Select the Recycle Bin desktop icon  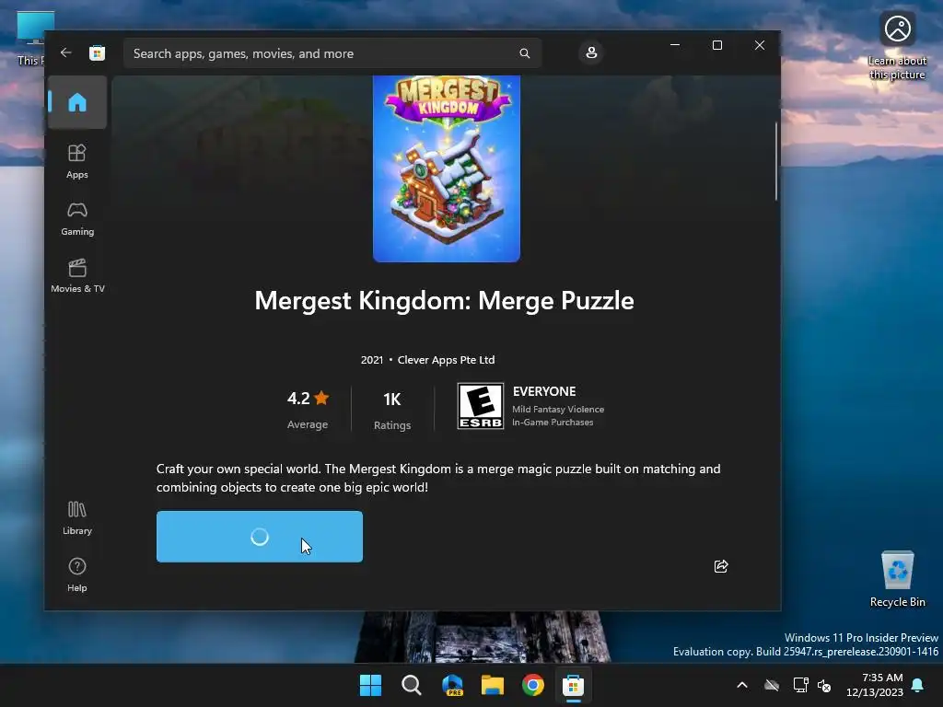[897, 579]
